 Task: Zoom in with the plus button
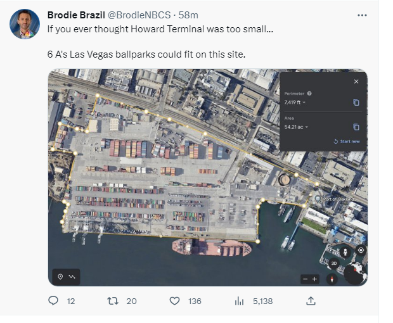pyautogui.click(x=314, y=279)
